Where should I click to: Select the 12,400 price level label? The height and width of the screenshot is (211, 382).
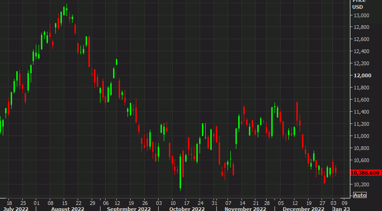pos(361,52)
